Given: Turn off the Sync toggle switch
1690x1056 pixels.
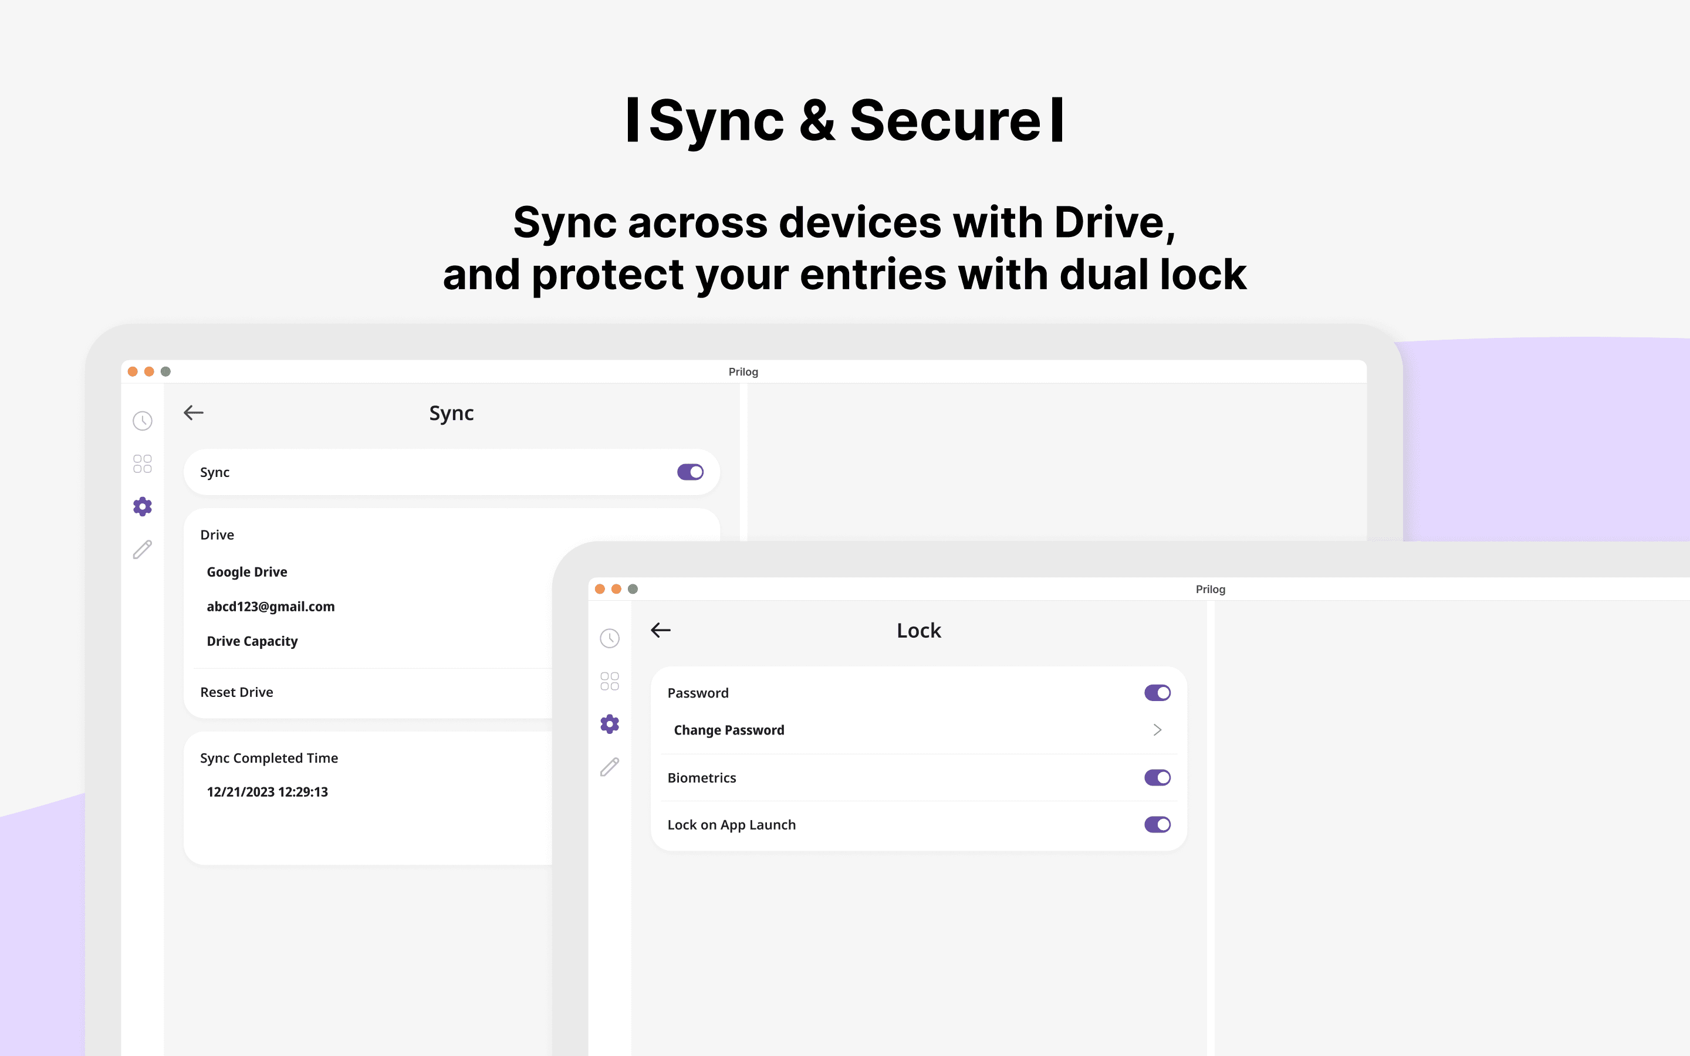Looking at the screenshot, I should coord(690,472).
